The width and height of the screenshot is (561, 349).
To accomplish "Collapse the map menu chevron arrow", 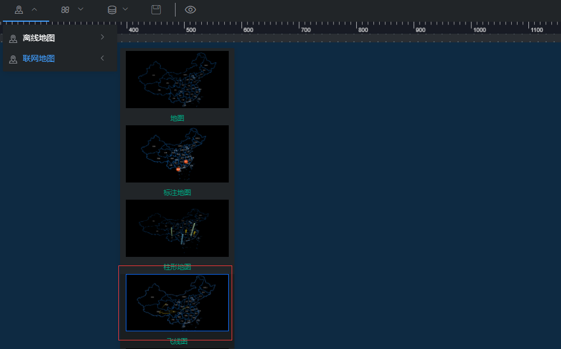I will pos(34,10).
